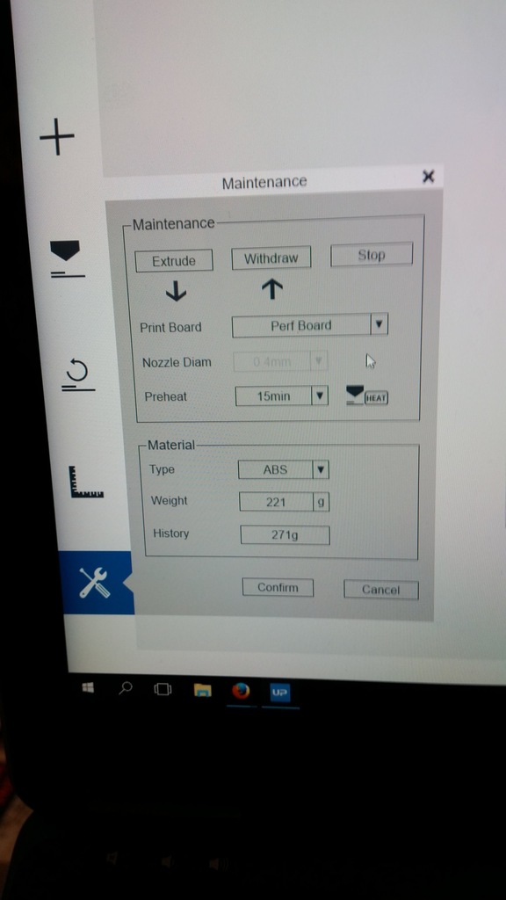The width and height of the screenshot is (506, 900).
Task: Open the Calibration ruler icon
Action: point(86,483)
